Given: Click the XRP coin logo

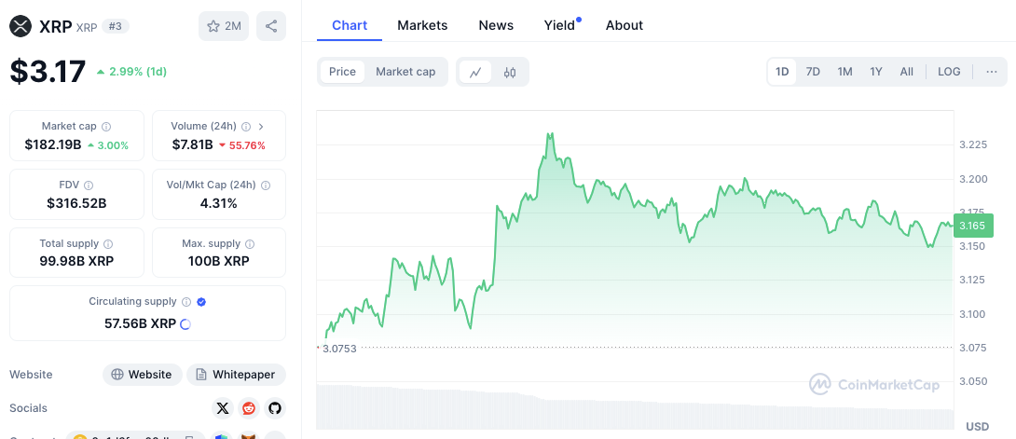Looking at the screenshot, I should [21, 26].
